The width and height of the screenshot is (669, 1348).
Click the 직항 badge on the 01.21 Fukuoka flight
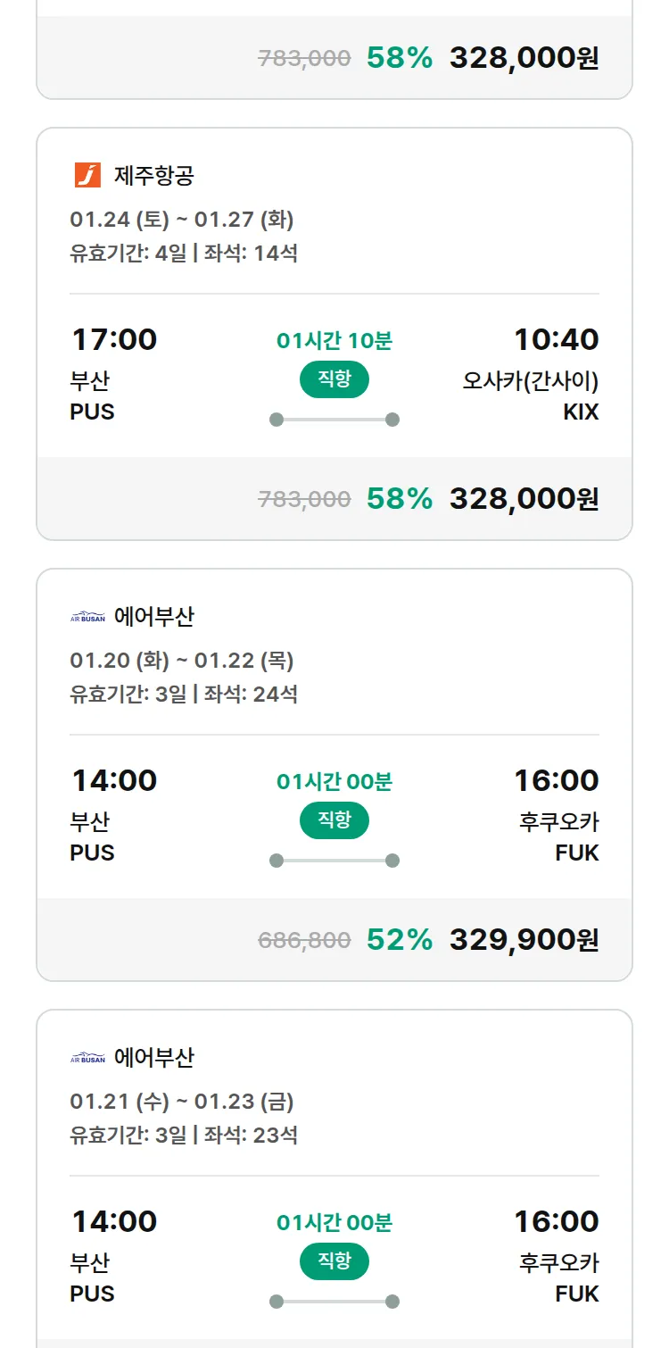[x=334, y=1261]
